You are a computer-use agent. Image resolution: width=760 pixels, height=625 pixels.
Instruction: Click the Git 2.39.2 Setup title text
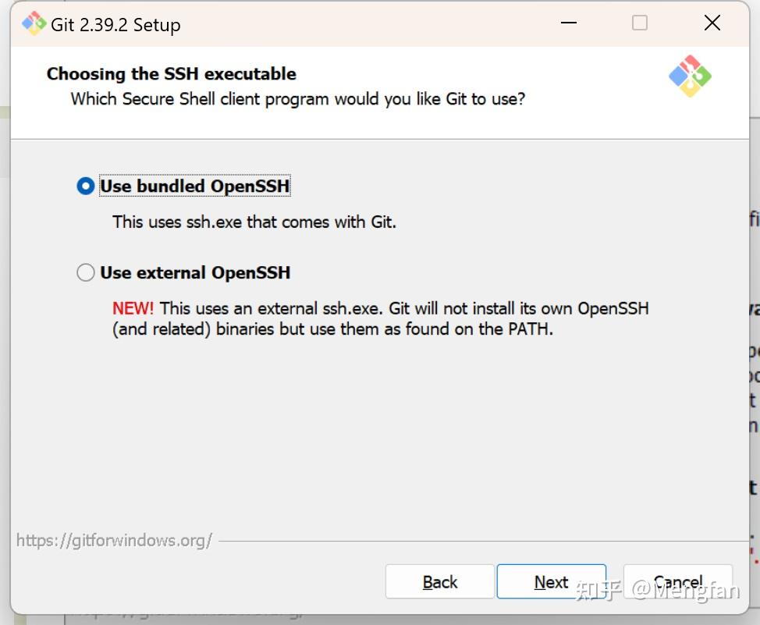point(115,25)
